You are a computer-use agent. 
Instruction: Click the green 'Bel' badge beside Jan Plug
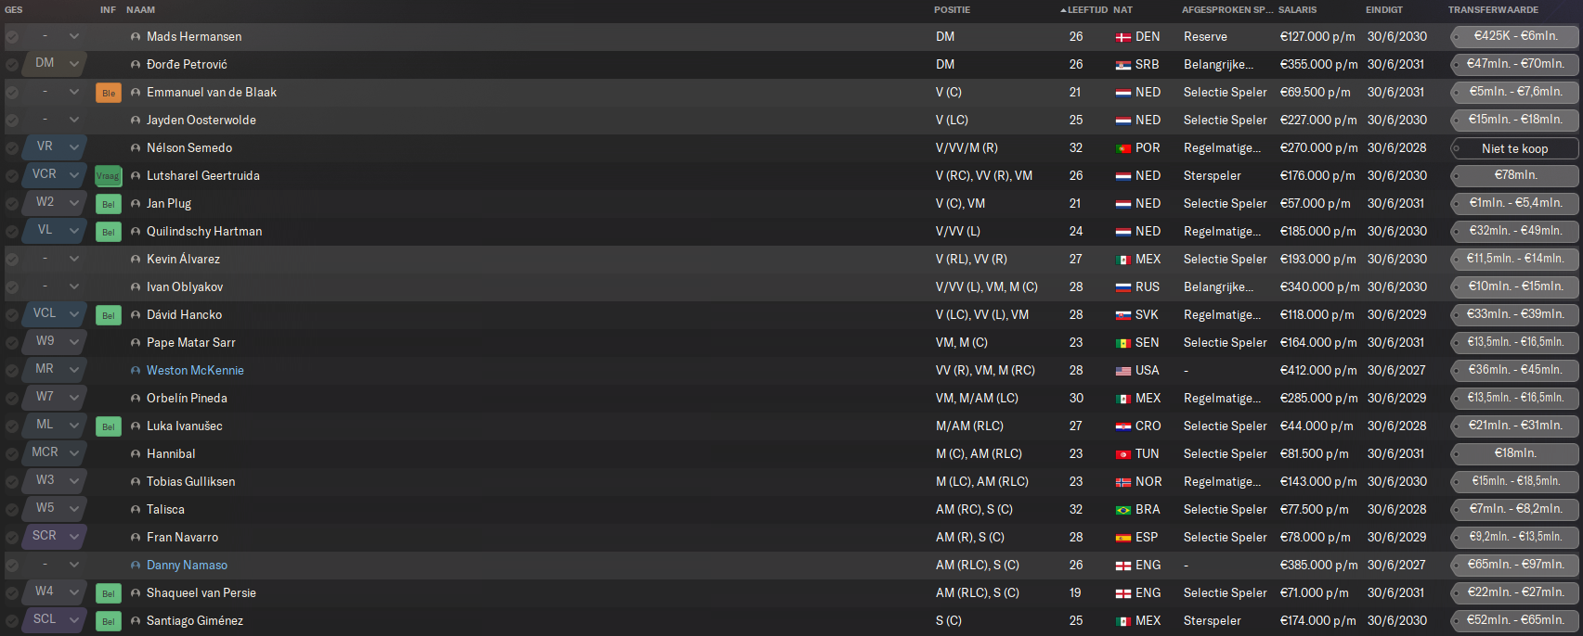pos(109,204)
